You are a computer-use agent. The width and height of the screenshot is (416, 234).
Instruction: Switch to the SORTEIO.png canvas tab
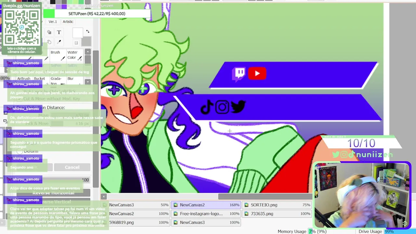coord(277,205)
